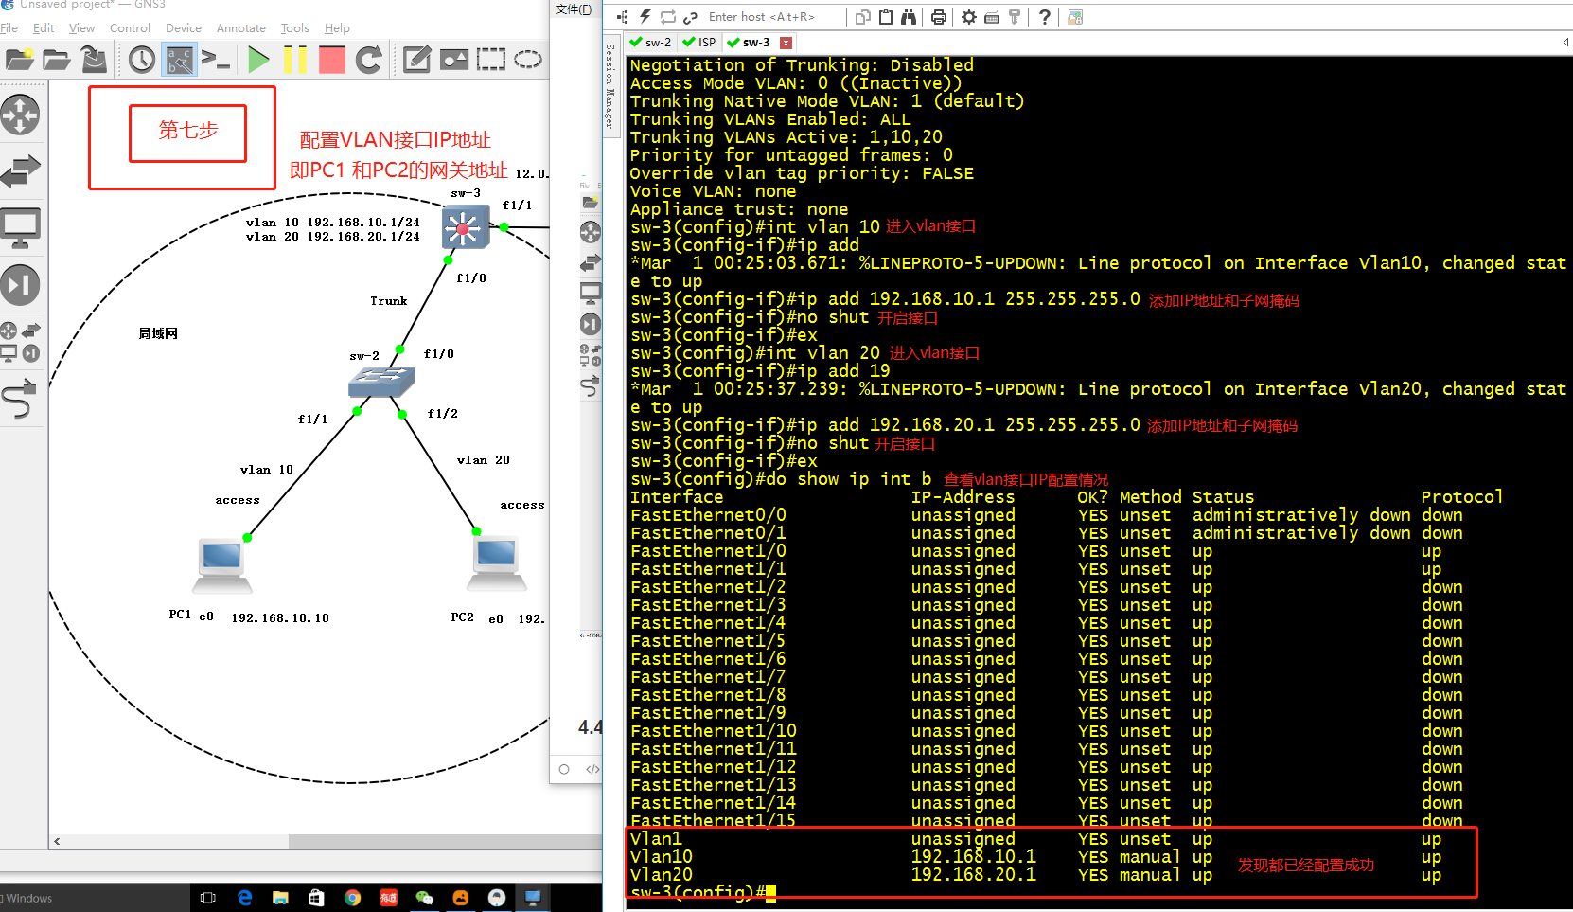1573x912 pixels.
Task: Toggle show interface labels icon
Action: (179, 60)
